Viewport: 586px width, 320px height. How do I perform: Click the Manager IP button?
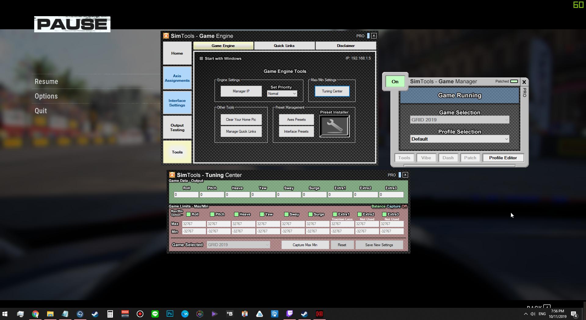241,91
